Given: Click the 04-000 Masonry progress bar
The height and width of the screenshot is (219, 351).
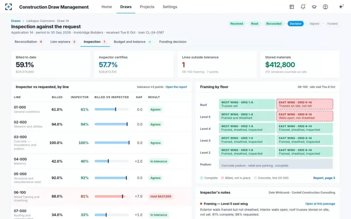Looking at the screenshot, I should 112,161.
